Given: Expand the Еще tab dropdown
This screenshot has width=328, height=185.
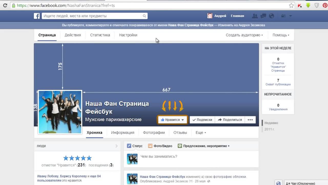Looking at the screenshot, I should (x=201, y=133).
